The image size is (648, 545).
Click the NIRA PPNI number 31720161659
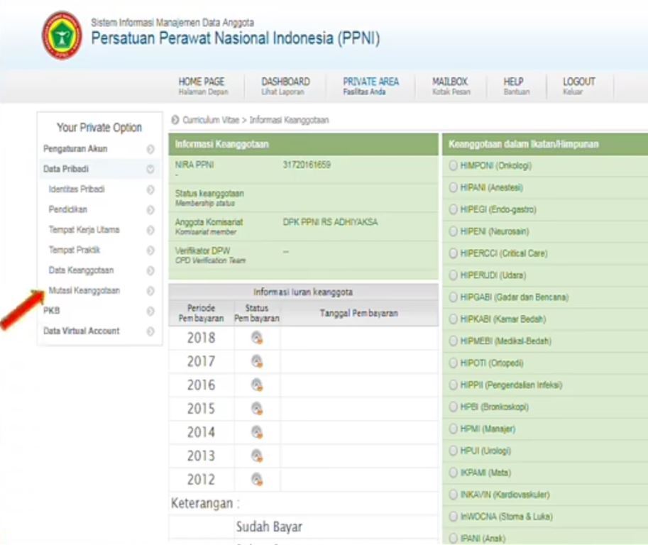pos(307,165)
